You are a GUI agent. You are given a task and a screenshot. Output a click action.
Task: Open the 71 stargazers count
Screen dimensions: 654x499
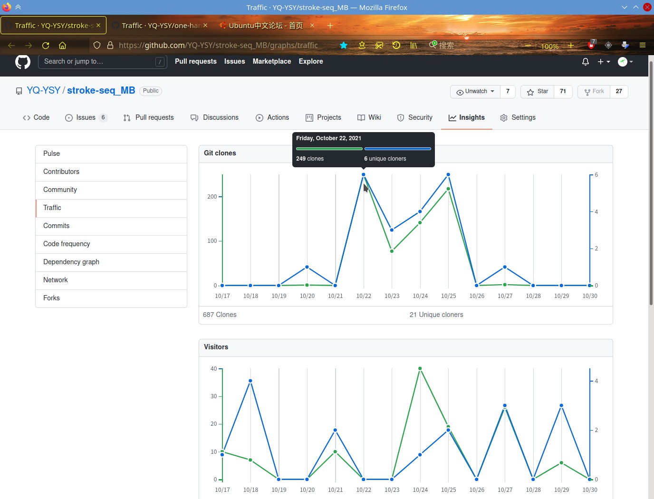click(563, 92)
